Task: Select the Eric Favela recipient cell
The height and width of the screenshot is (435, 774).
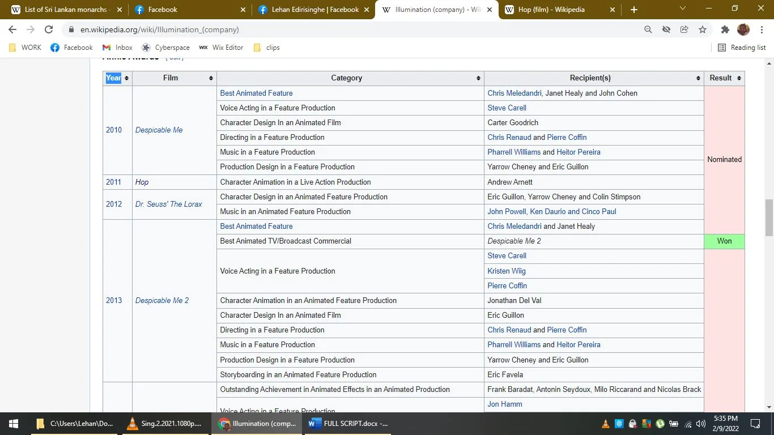Action: coord(594,375)
